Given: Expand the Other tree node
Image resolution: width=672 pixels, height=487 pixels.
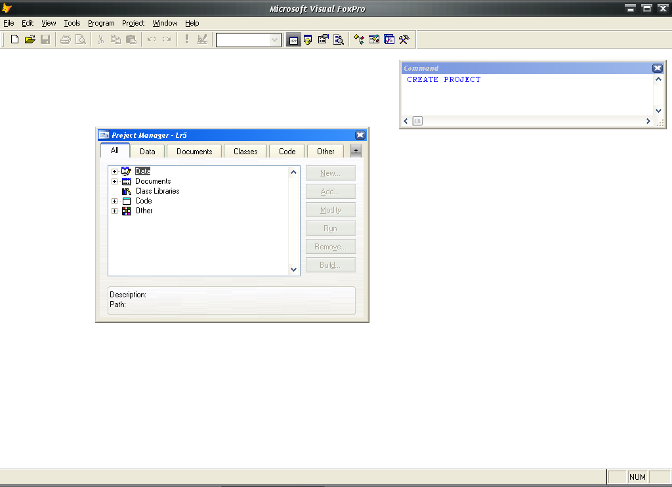Looking at the screenshot, I should [x=114, y=211].
